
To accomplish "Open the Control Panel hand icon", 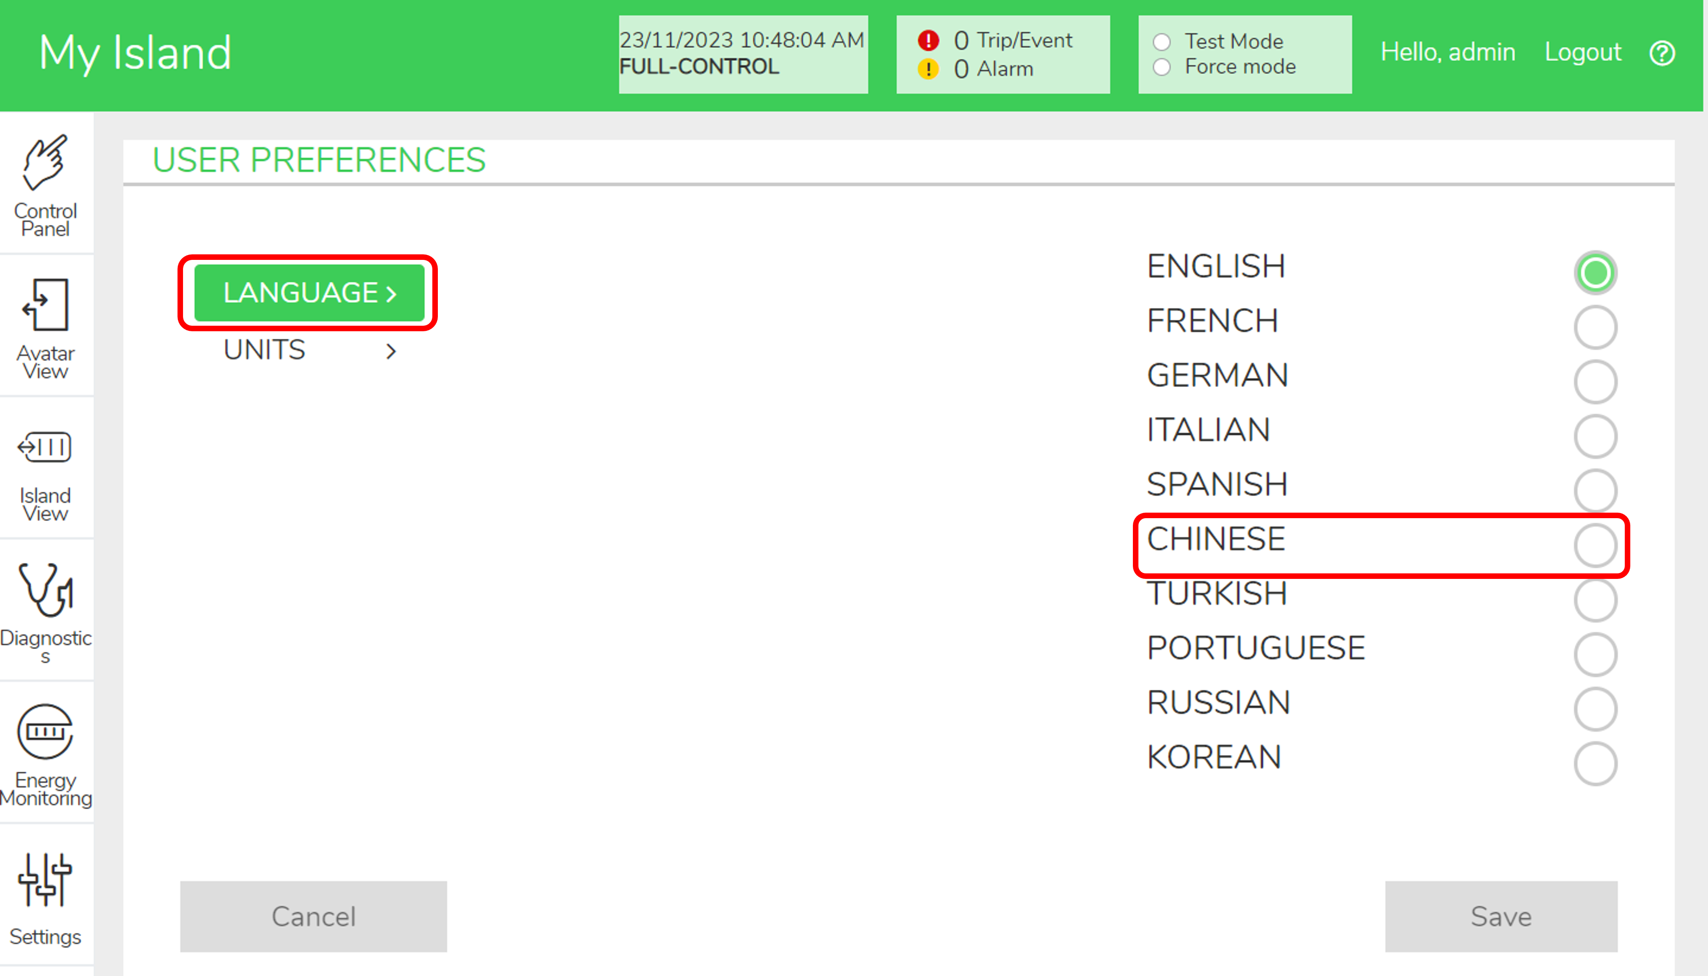I will click(45, 163).
